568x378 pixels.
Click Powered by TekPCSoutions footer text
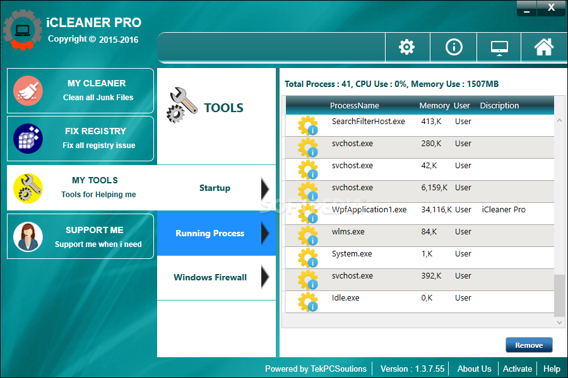pyautogui.click(x=316, y=369)
